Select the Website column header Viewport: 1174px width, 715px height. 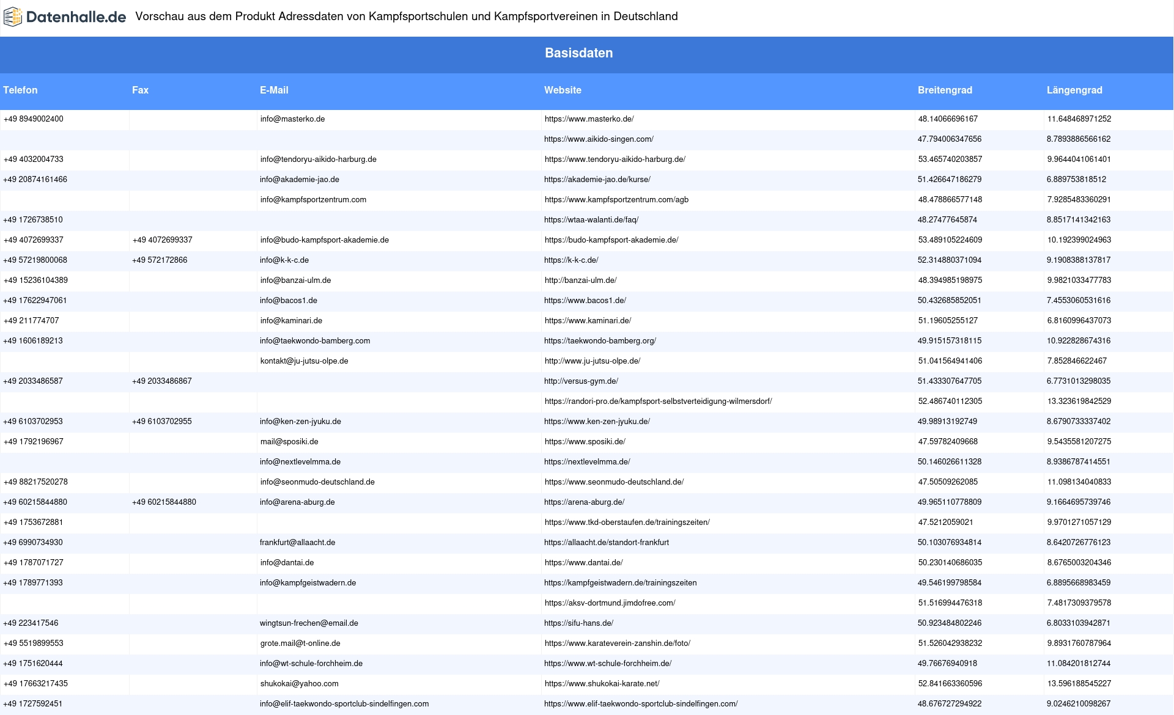click(x=563, y=90)
